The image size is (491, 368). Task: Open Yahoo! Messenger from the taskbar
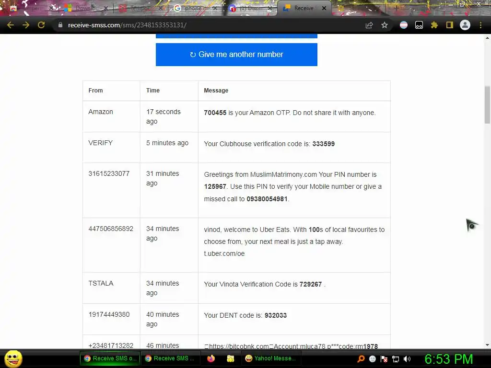coord(271,358)
